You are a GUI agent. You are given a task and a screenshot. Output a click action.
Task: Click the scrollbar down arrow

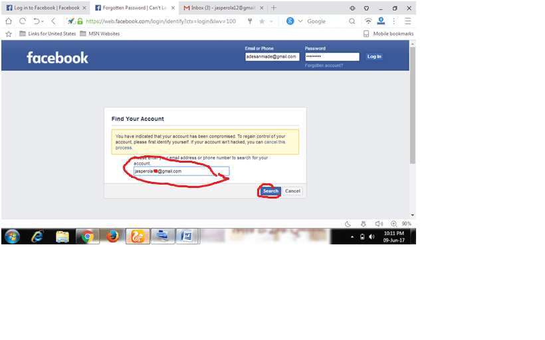(413, 215)
